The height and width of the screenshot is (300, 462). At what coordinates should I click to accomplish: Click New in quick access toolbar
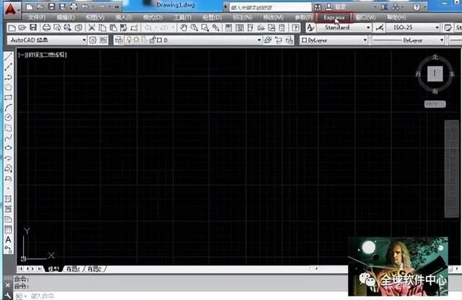click(x=29, y=7)
